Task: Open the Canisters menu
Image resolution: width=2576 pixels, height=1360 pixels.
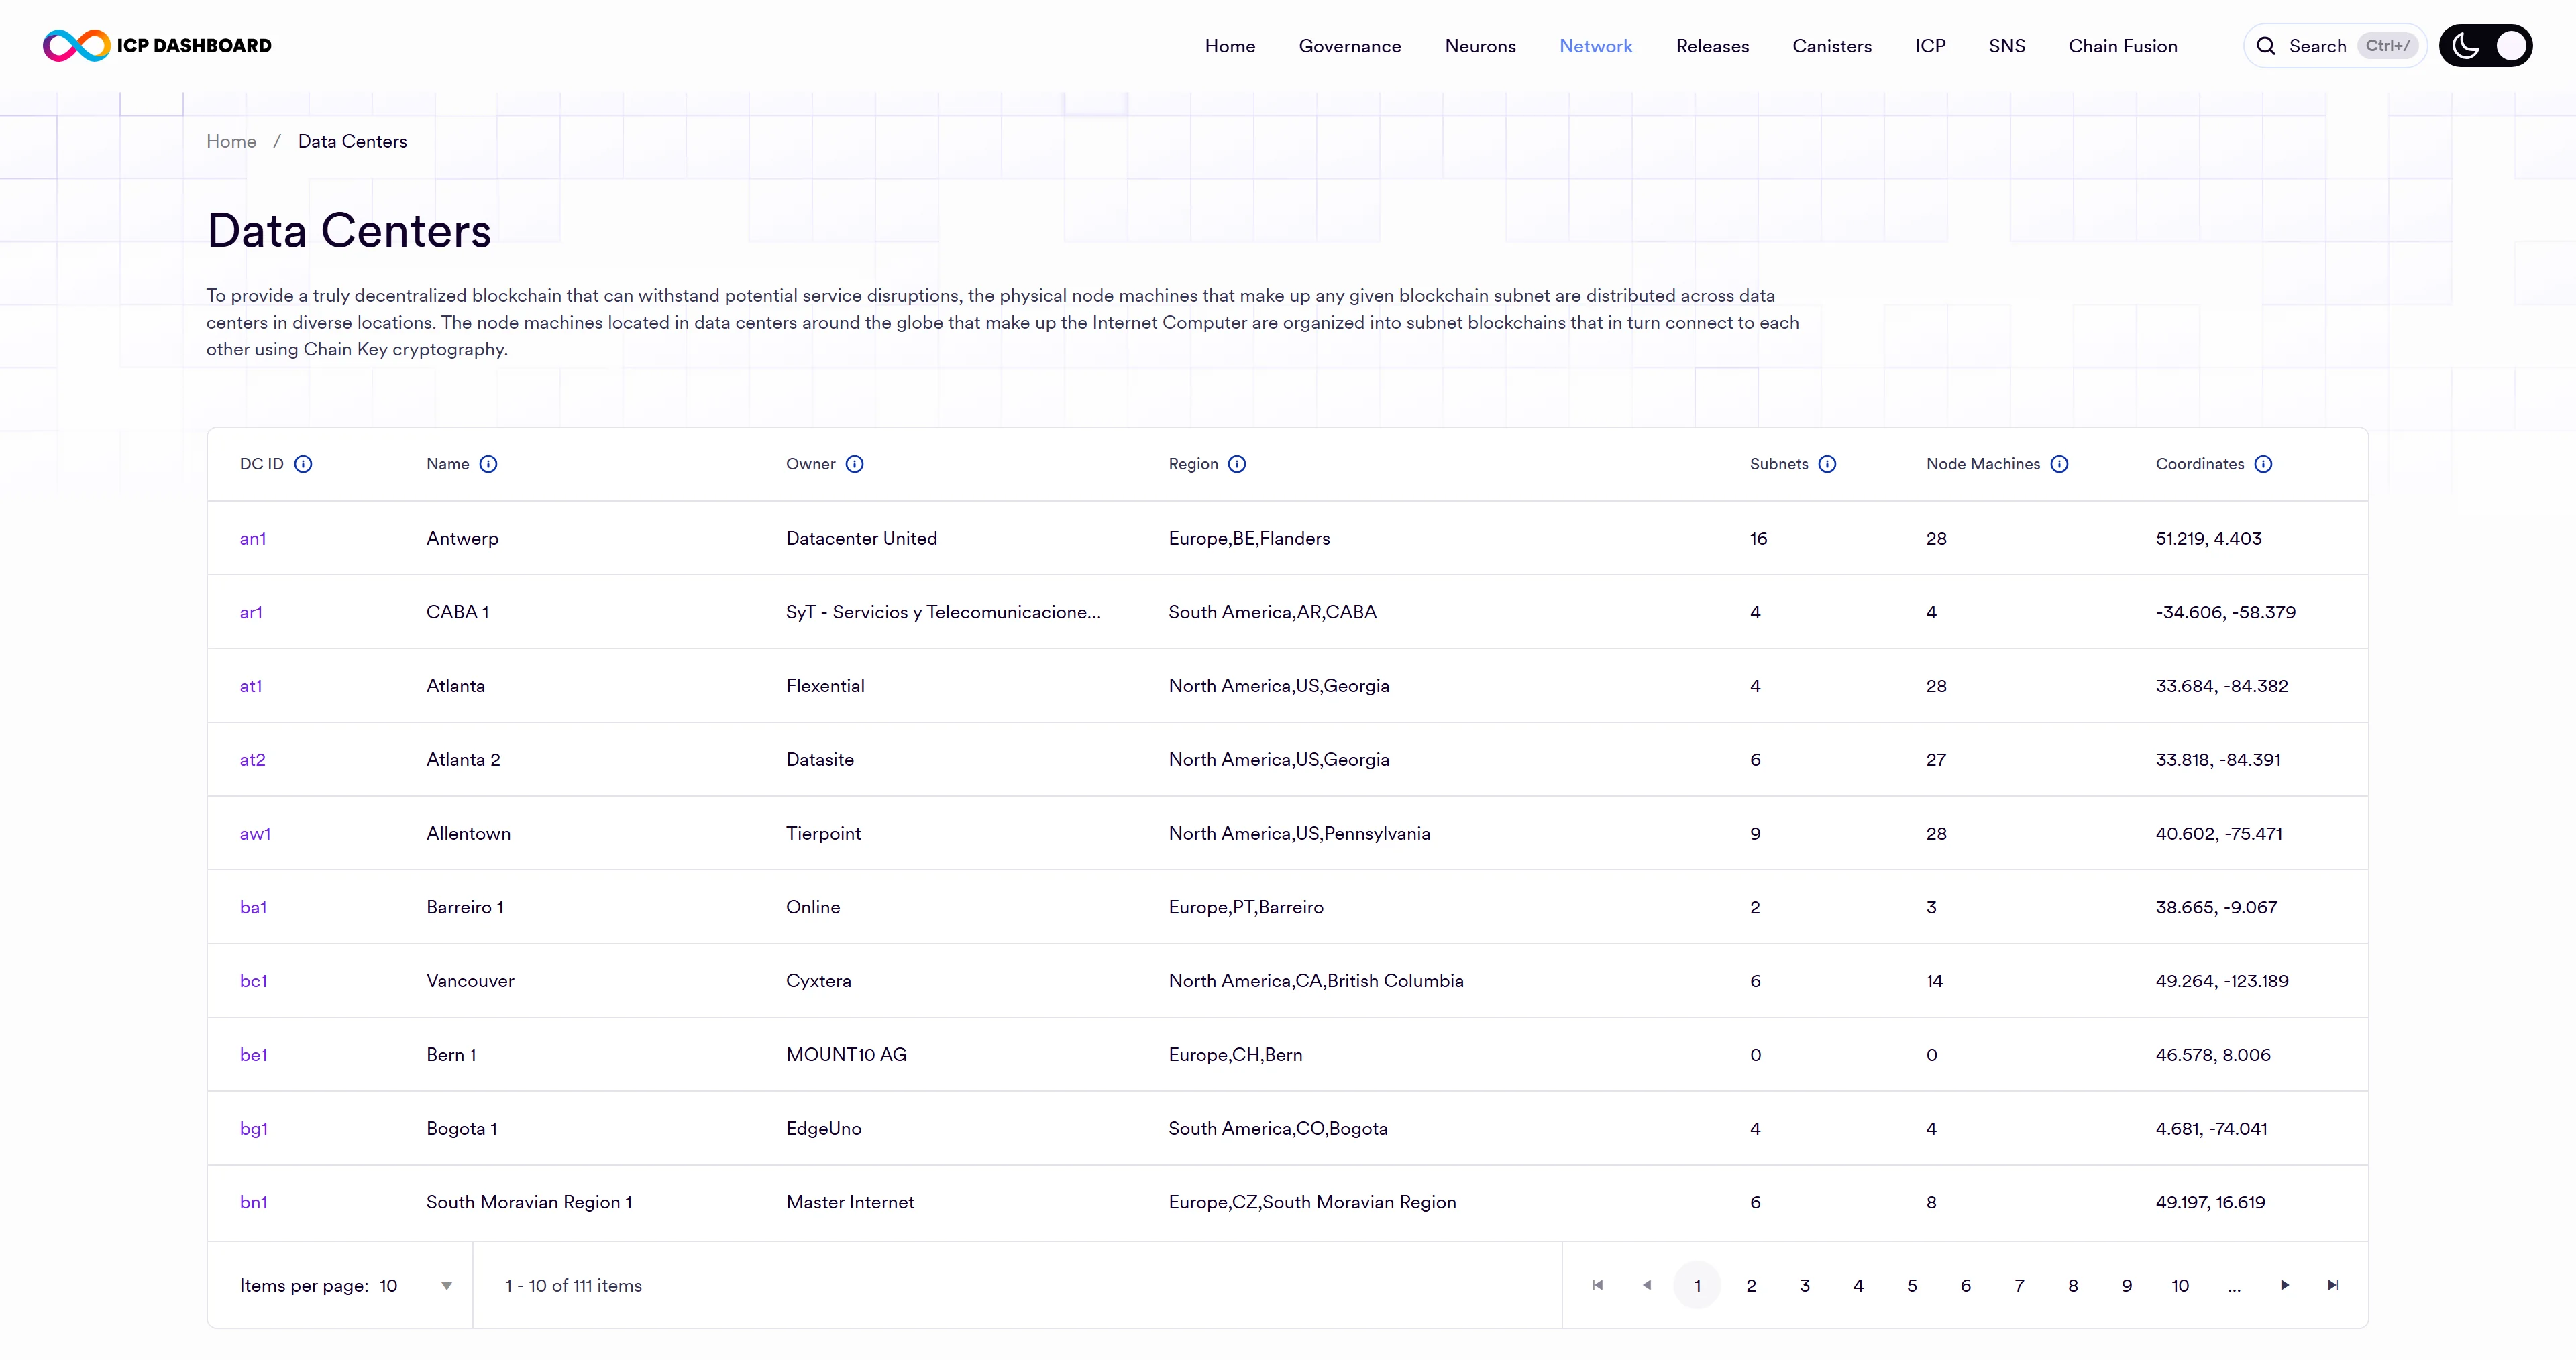Action: 1832,46
